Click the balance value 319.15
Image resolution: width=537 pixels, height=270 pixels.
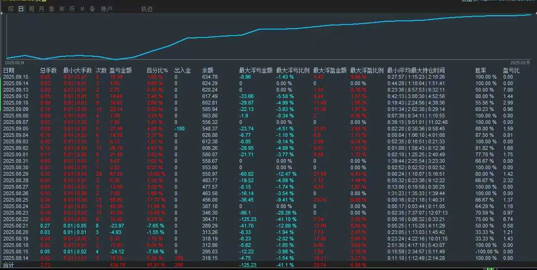point(210,258)
